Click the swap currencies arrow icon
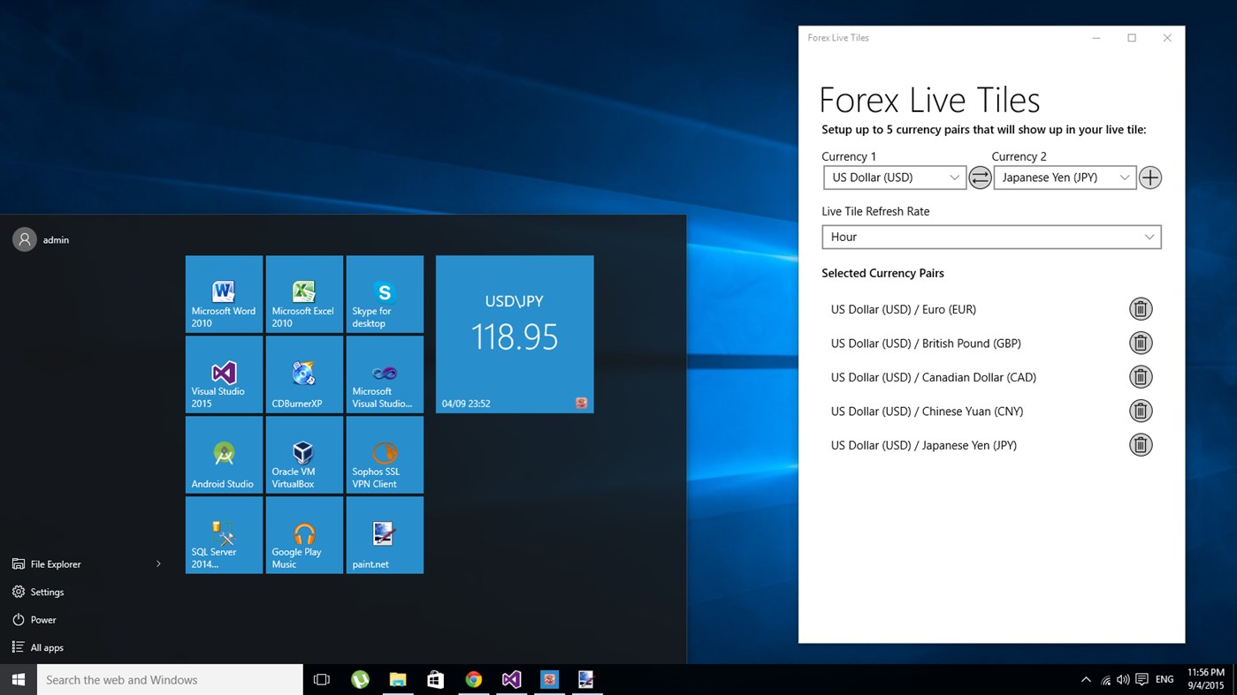Image resolution: width=1237 pixels, height=695 pixels. pyautogui.click(x=980, y=178)
